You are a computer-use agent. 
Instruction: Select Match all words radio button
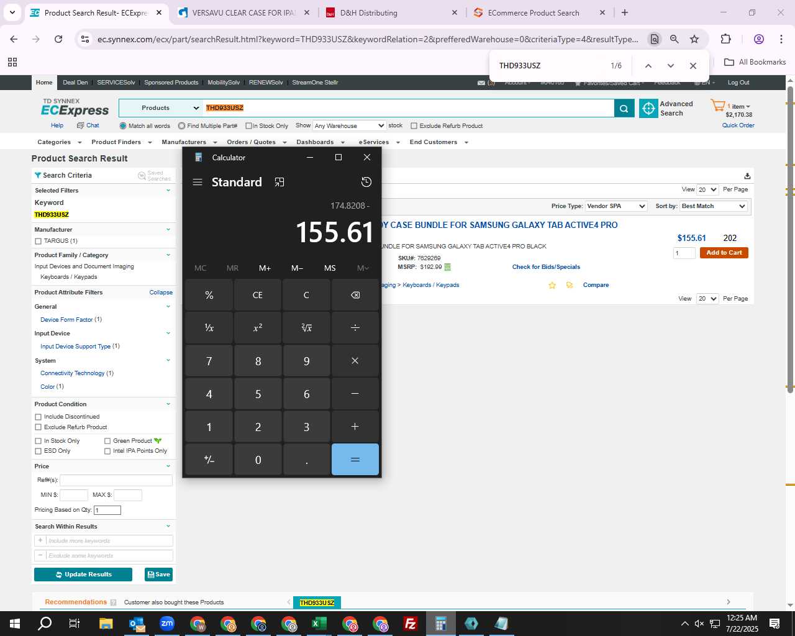click(123, 126)
